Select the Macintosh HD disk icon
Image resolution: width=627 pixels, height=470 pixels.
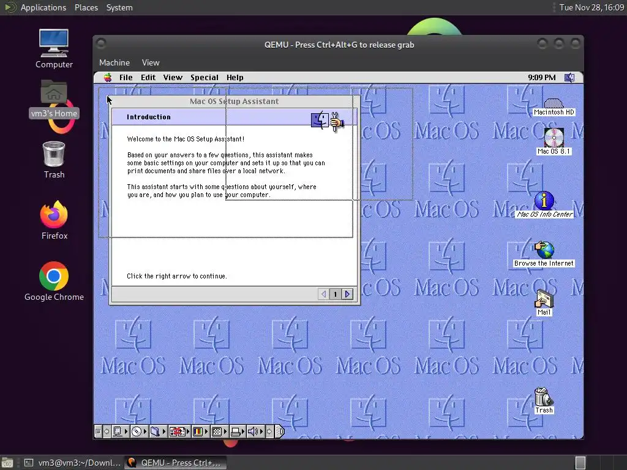click(x=554, y=108)
